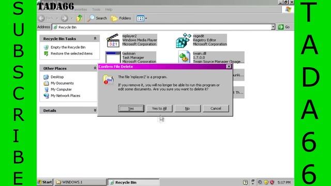Image resolution: width=331 pixels, height=186 pixels.
Task: Collapse the Recycle Bin Tasks panel
Action: (95, 39)
